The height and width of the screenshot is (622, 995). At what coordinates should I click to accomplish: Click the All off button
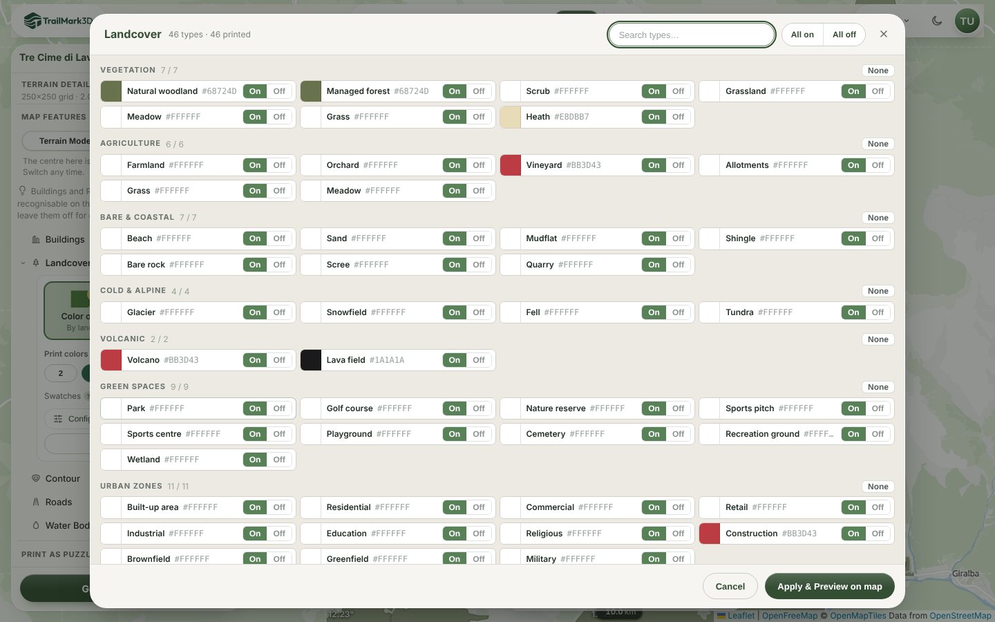[x=844, y=35]
